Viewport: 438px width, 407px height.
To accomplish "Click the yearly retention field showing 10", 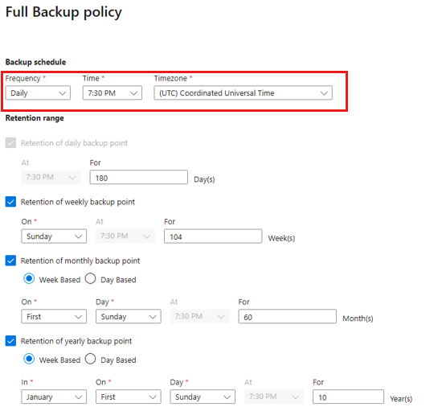I will [348, 397].
